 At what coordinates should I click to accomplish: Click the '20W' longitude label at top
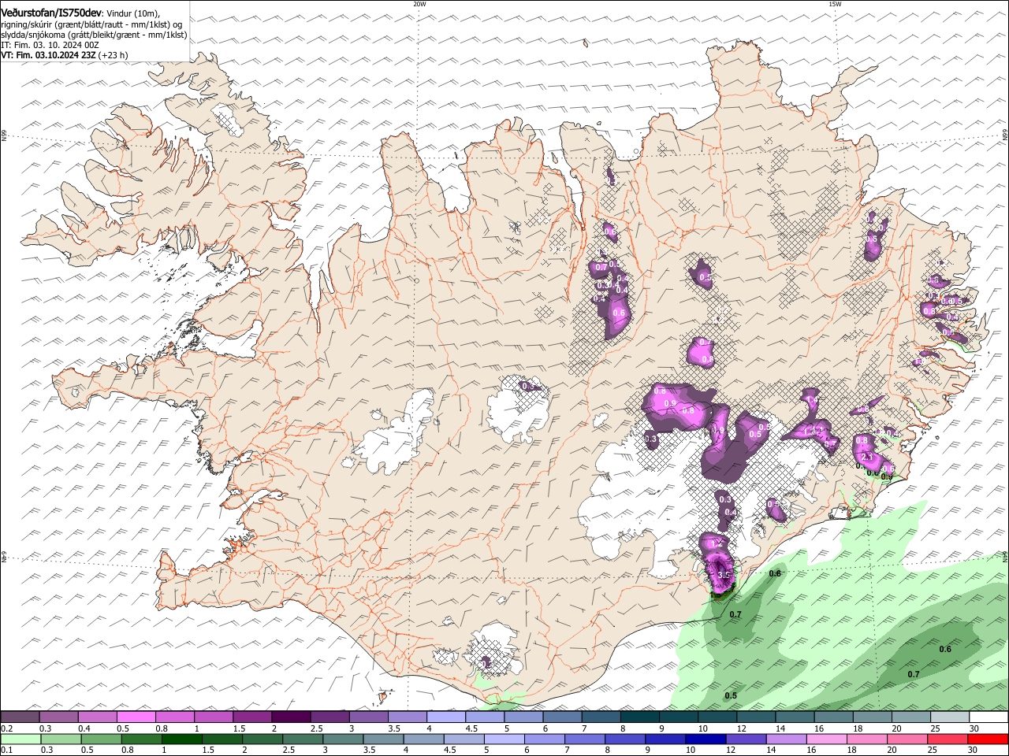point(419,4)
